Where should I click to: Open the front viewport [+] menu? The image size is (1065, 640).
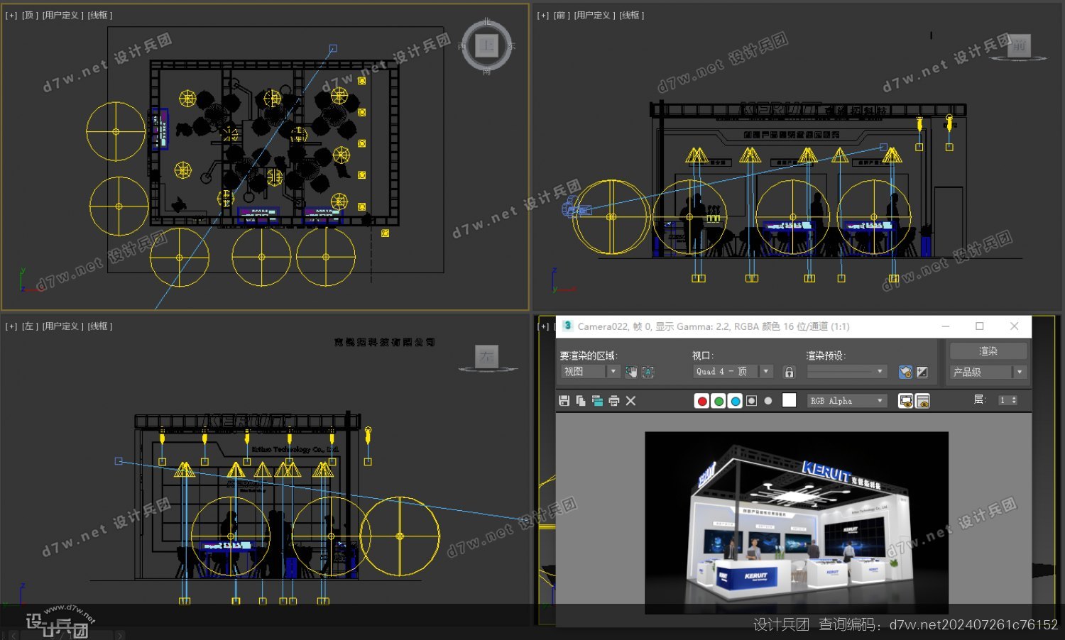click(x=543, y=15)
